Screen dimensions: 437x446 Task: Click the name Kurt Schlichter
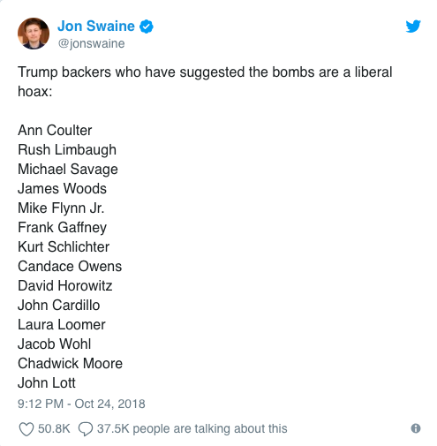tap(64, 246)
